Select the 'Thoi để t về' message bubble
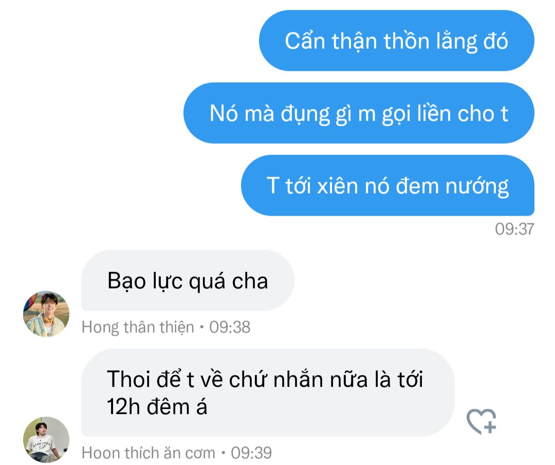 coord(268,393)
